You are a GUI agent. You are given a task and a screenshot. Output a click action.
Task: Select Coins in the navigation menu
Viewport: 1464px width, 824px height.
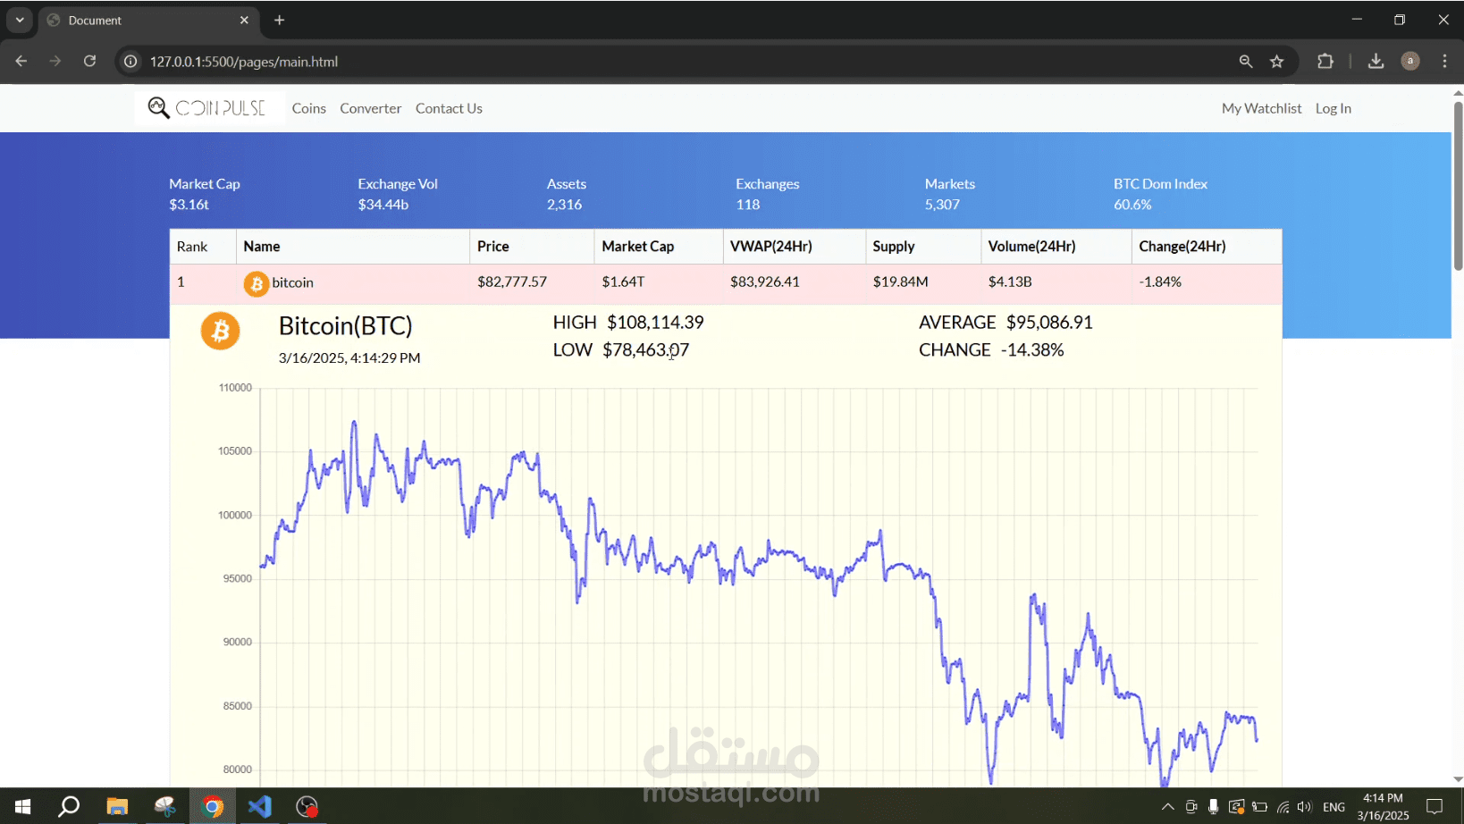click(308, 107)
